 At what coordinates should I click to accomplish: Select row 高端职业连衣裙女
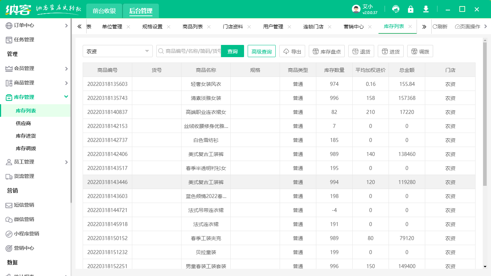(x=279, y=112)
